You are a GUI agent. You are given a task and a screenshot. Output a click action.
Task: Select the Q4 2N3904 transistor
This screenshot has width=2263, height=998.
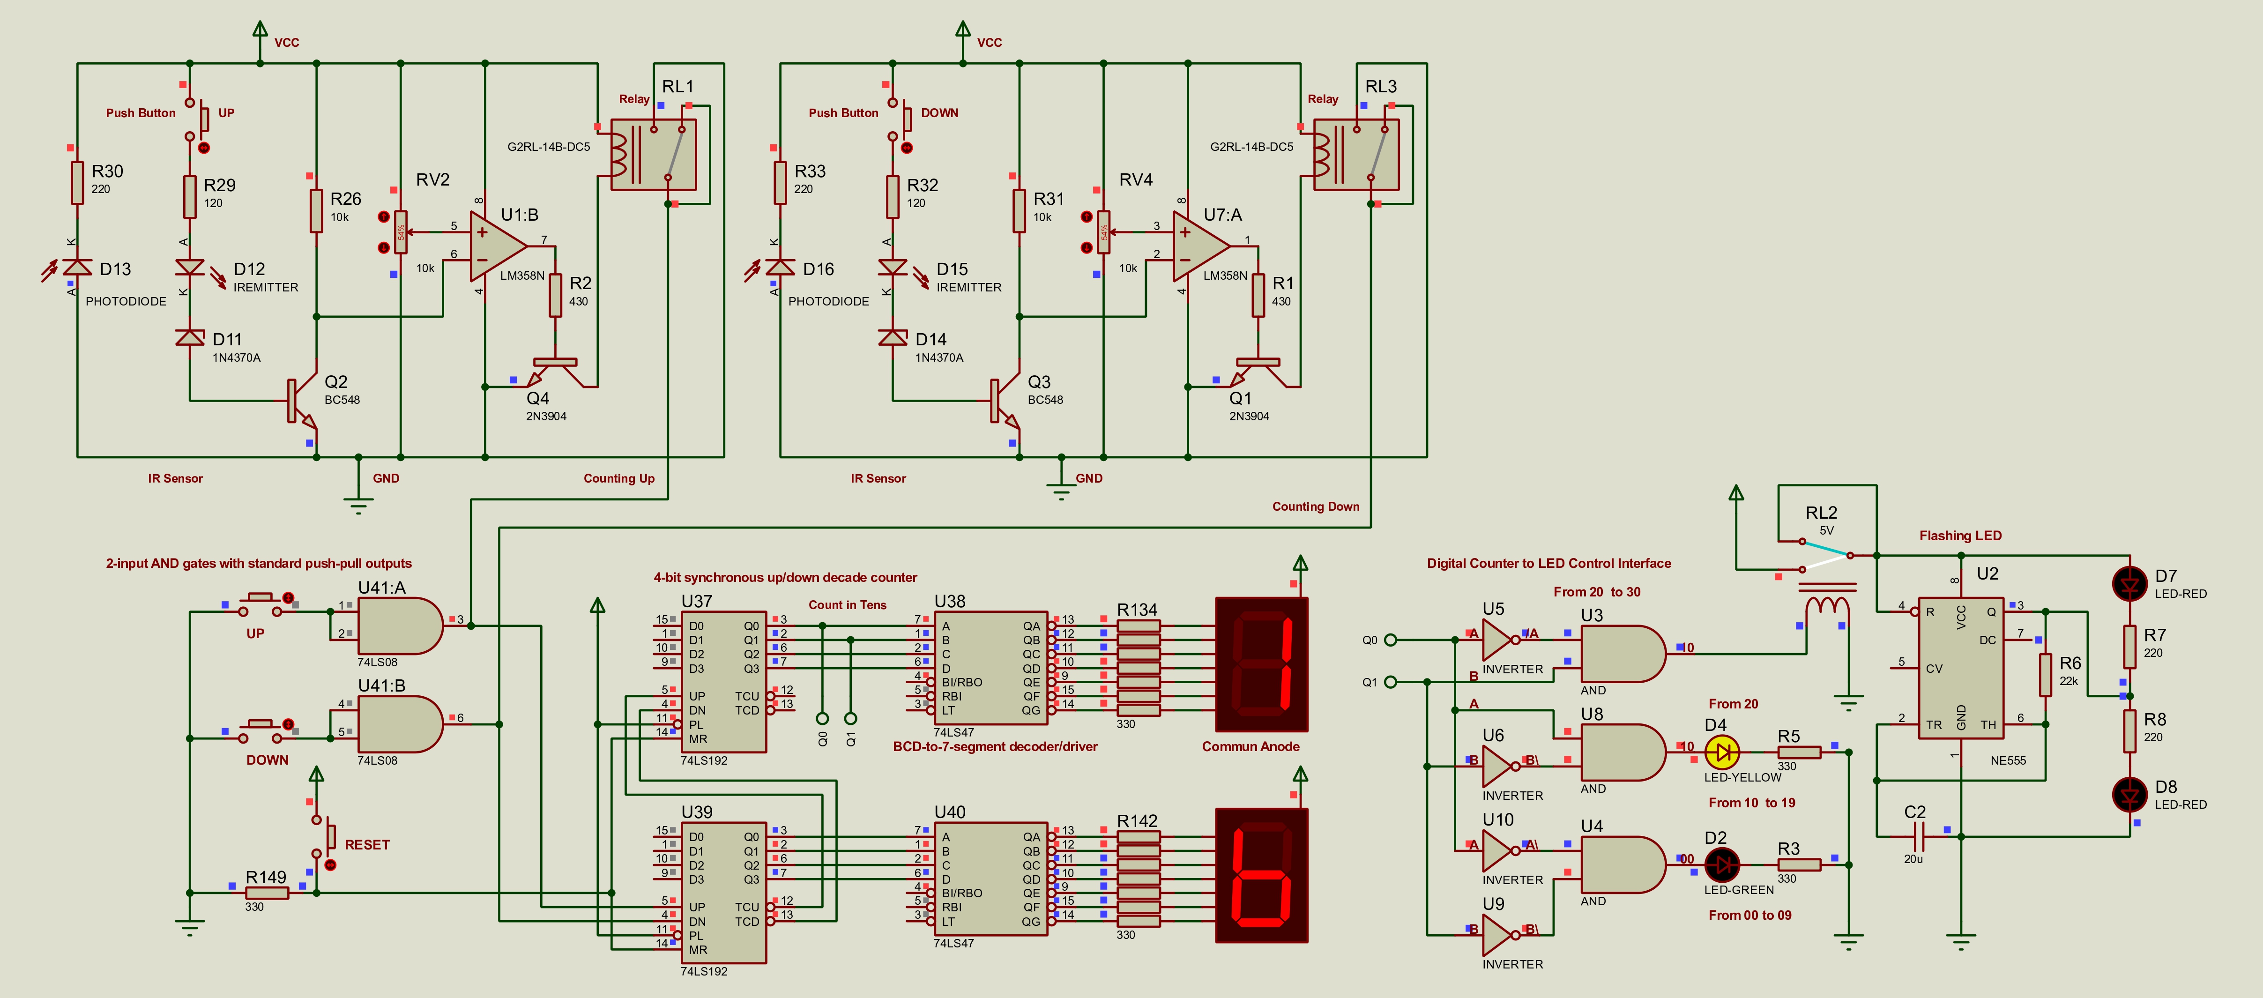tap(555, 372)
